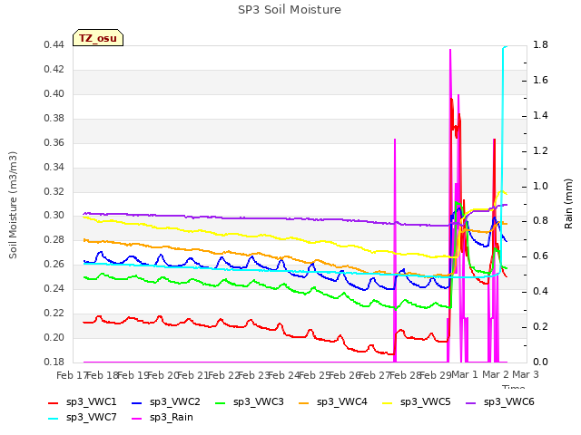Screen dimensions: 581x435
Task: Select the Soil Moisture (m3/m3) axis label
Action: (13, 205)
